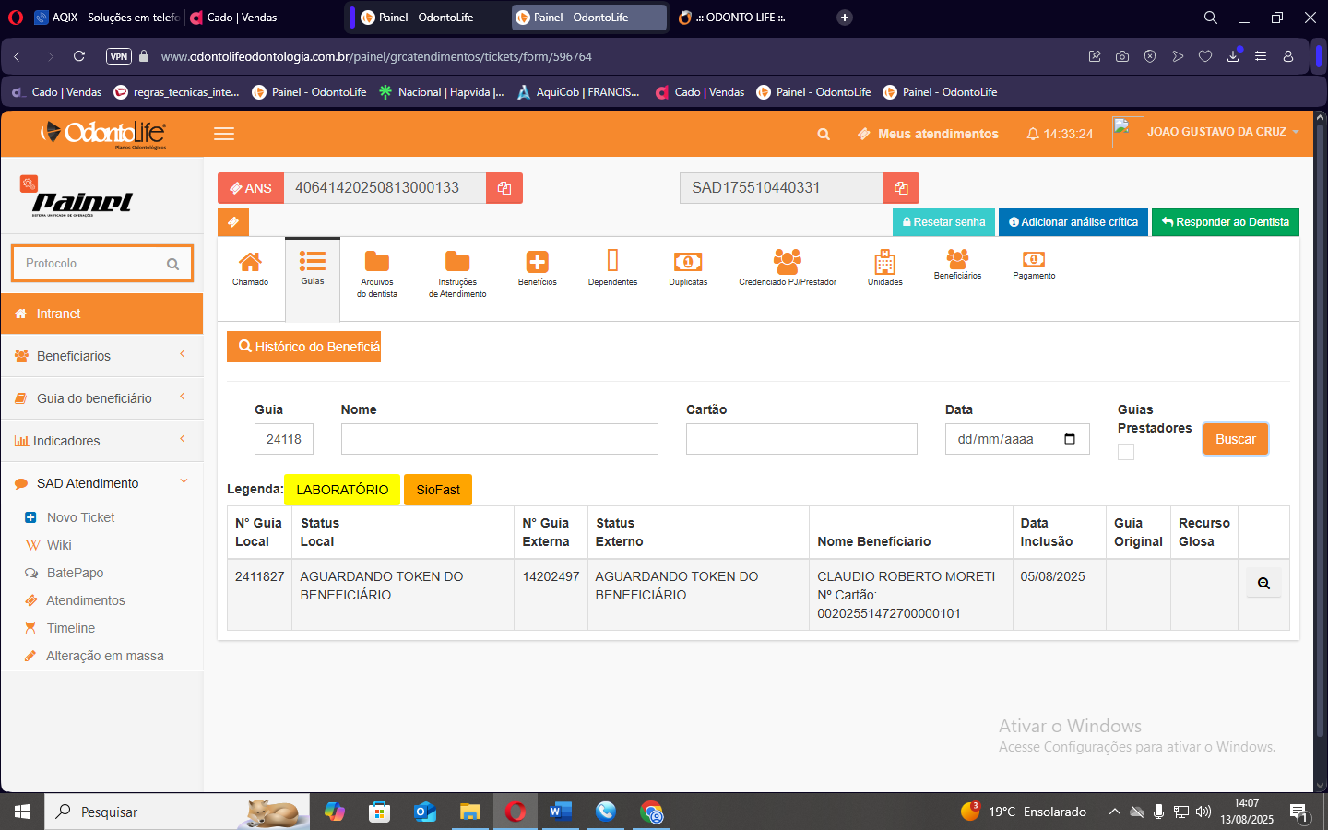Open Opera browser from the taskbar
The image size is (1328, 830).
tap(516, 812)
